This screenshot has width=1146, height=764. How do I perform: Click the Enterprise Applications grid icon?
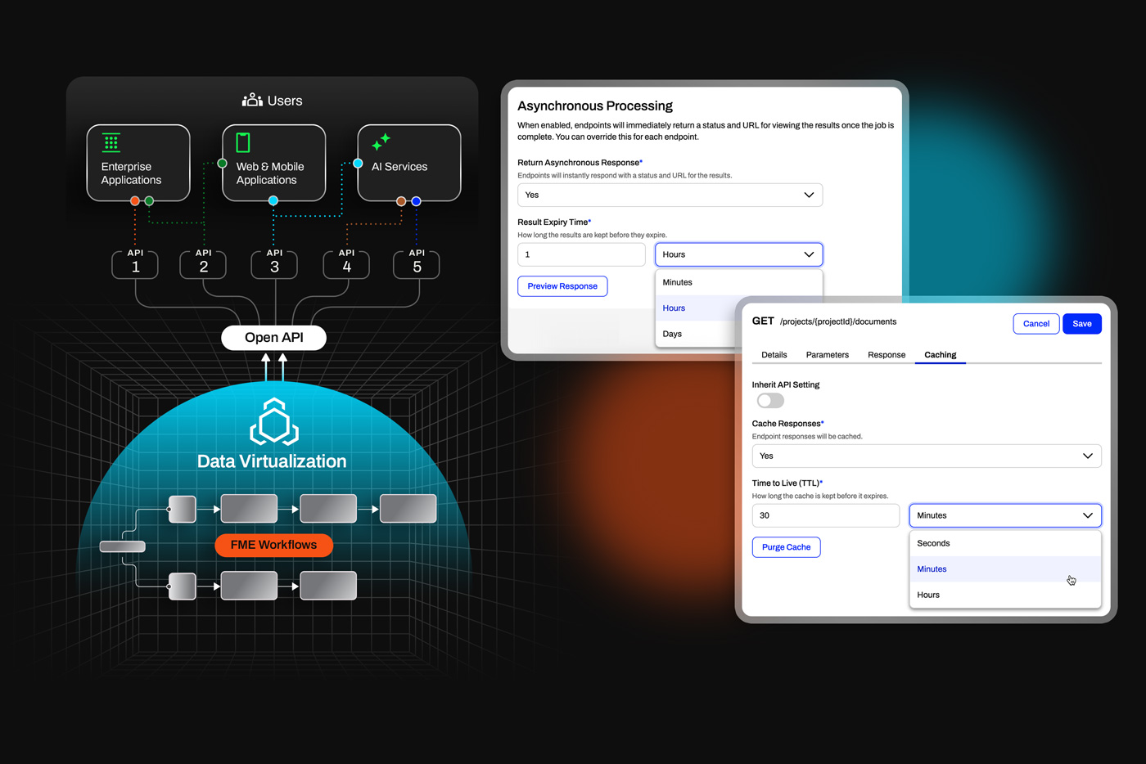click(111, 142)
